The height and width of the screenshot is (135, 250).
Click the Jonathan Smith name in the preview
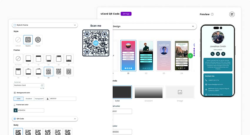218,46
